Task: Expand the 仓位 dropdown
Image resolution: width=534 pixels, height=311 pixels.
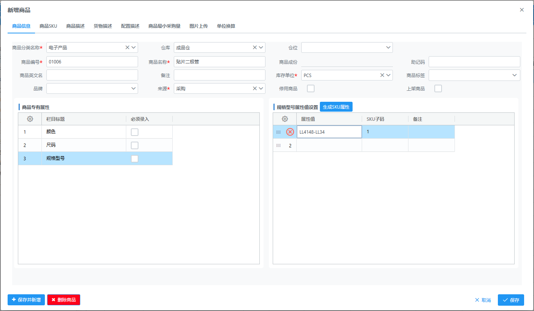Action: pyautogui.click(x=388, y=47)
